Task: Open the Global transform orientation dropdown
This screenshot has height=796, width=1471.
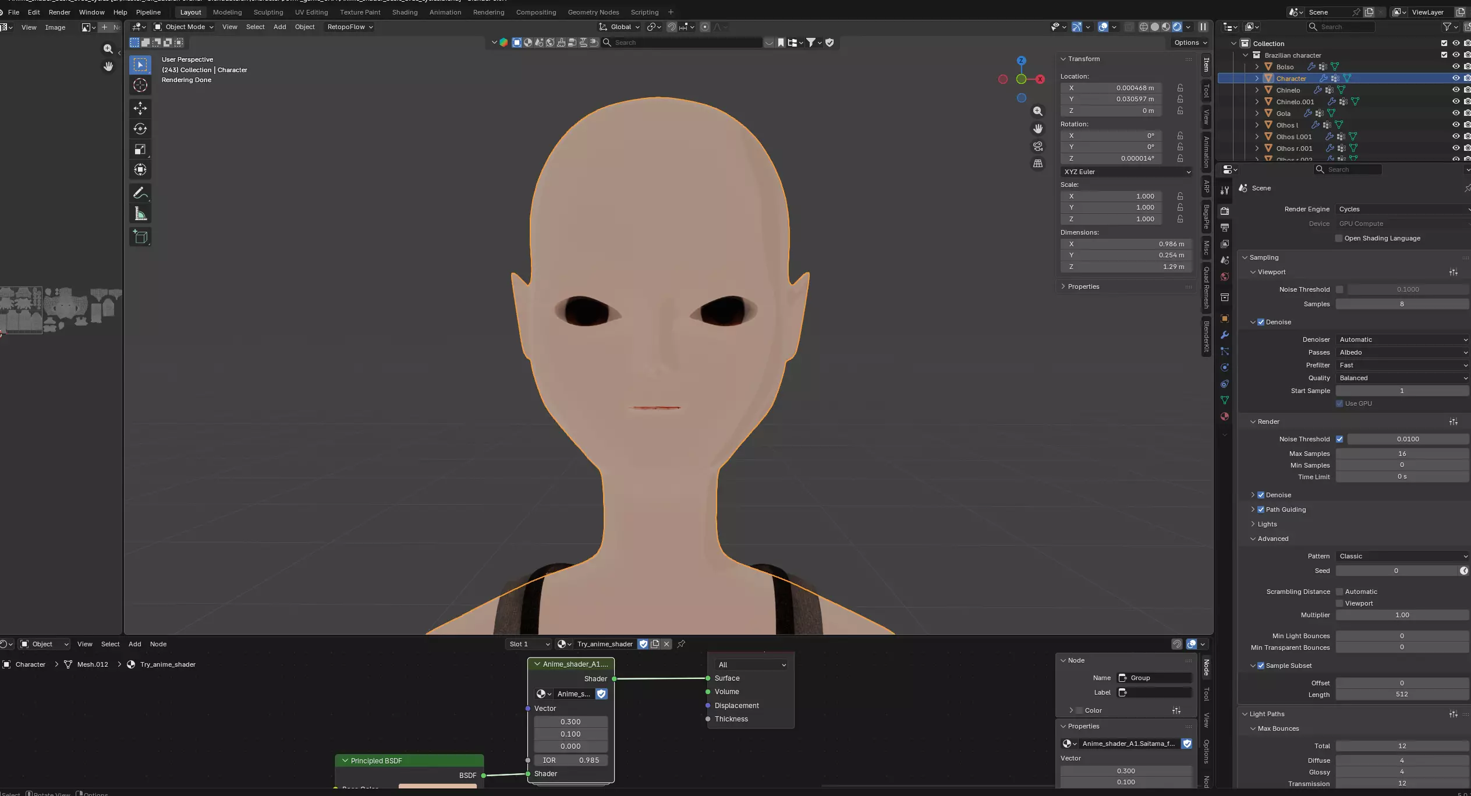Action: point(620,27)
